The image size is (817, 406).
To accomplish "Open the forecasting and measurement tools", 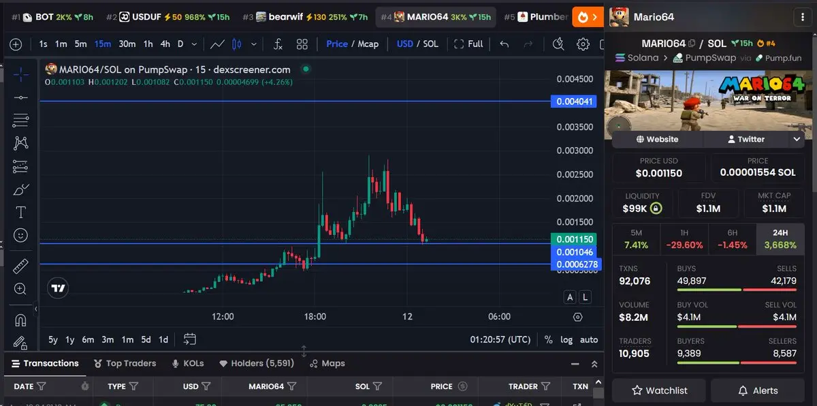I will click(21, 166).
